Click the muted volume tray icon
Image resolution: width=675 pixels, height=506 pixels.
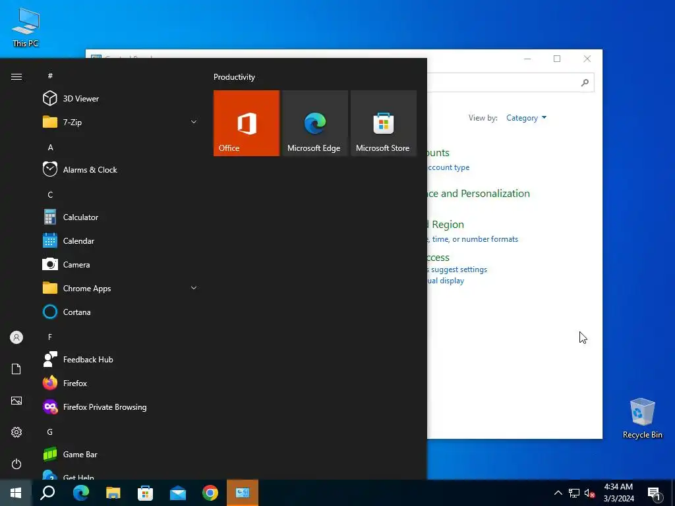point(589,493)
